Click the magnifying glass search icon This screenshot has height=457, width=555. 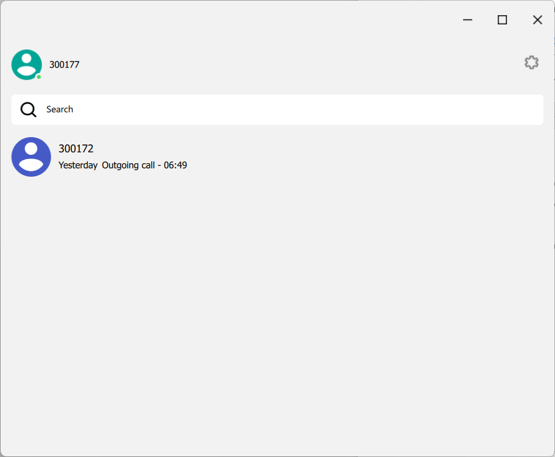coord(29,110)
